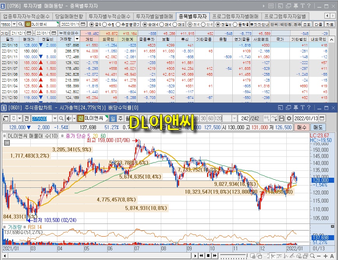Open the 거래량 column dropdown arrow
This screenshot has width=338, height=260.
77,39
